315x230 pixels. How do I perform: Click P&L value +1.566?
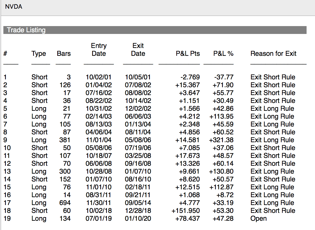[x=189, y=108]
